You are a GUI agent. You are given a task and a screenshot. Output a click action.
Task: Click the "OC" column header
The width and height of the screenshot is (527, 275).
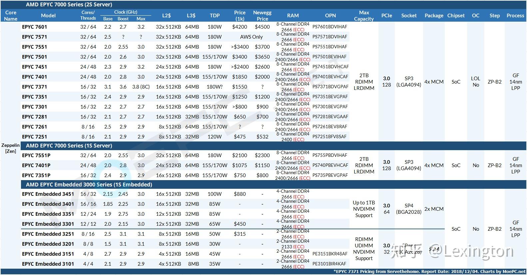click(476, 16)
